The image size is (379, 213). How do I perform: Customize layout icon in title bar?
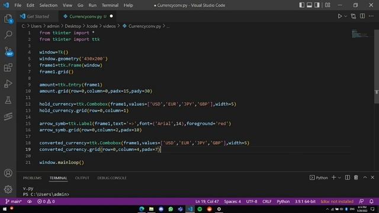[x=327, y=5]
